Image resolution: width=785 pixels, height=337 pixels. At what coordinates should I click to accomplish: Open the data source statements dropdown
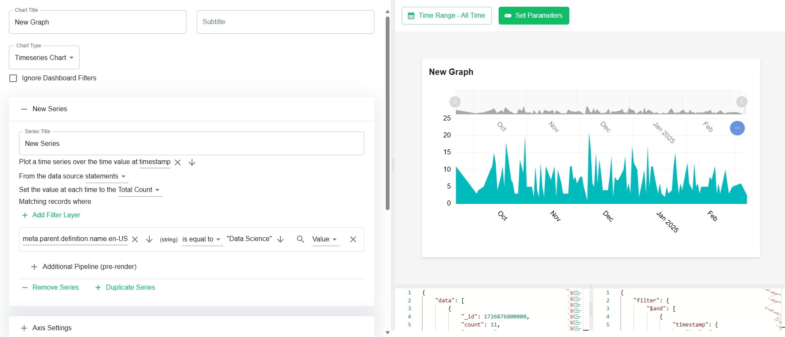coord(106,176)
